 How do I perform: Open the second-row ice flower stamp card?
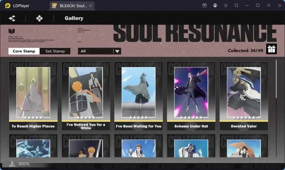(33, 146)
